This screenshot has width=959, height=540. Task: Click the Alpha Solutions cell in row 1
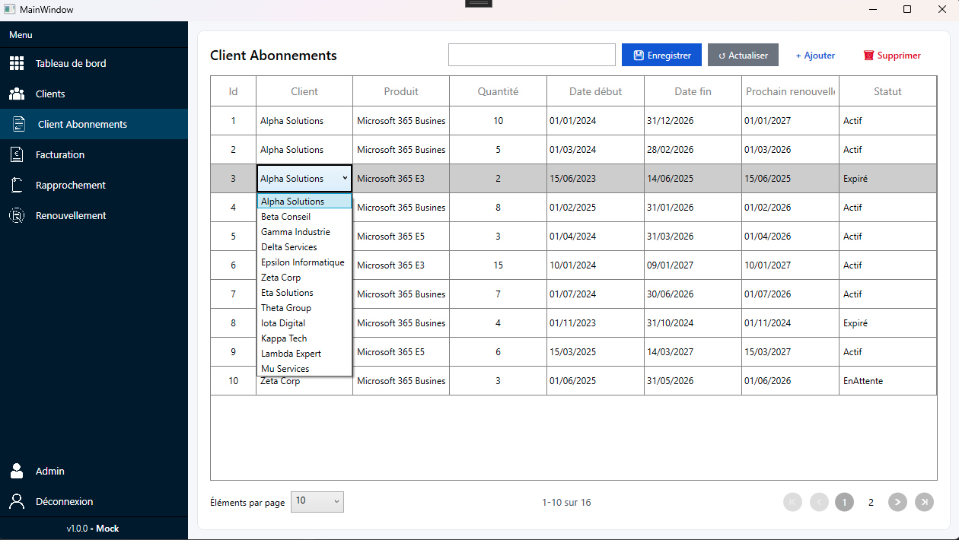click(304, 121)
